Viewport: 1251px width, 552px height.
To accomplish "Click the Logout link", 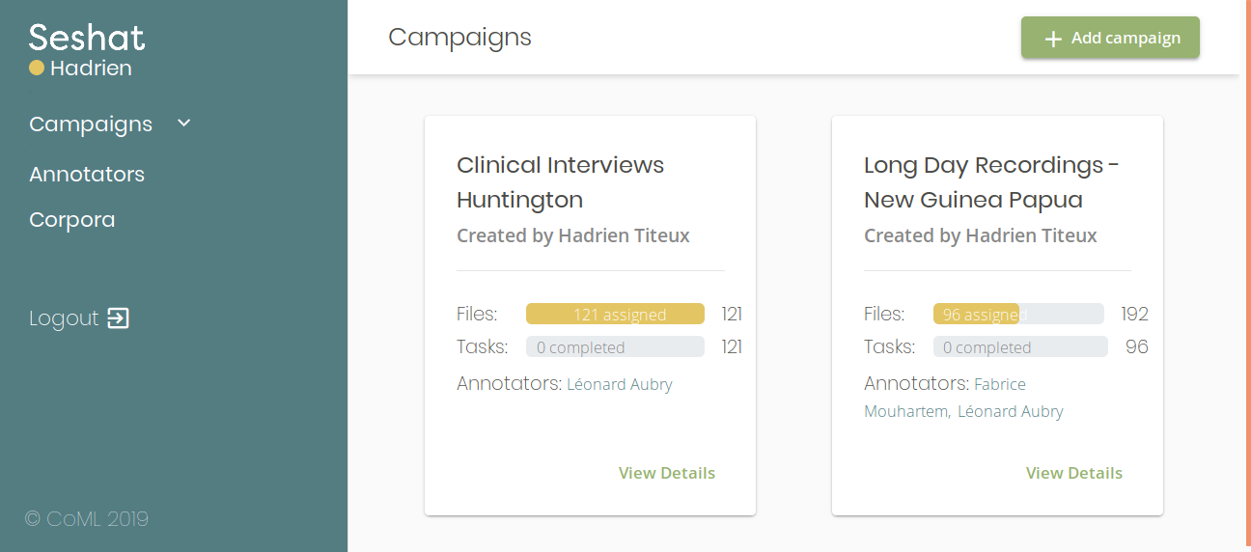I will pos(64,318).
